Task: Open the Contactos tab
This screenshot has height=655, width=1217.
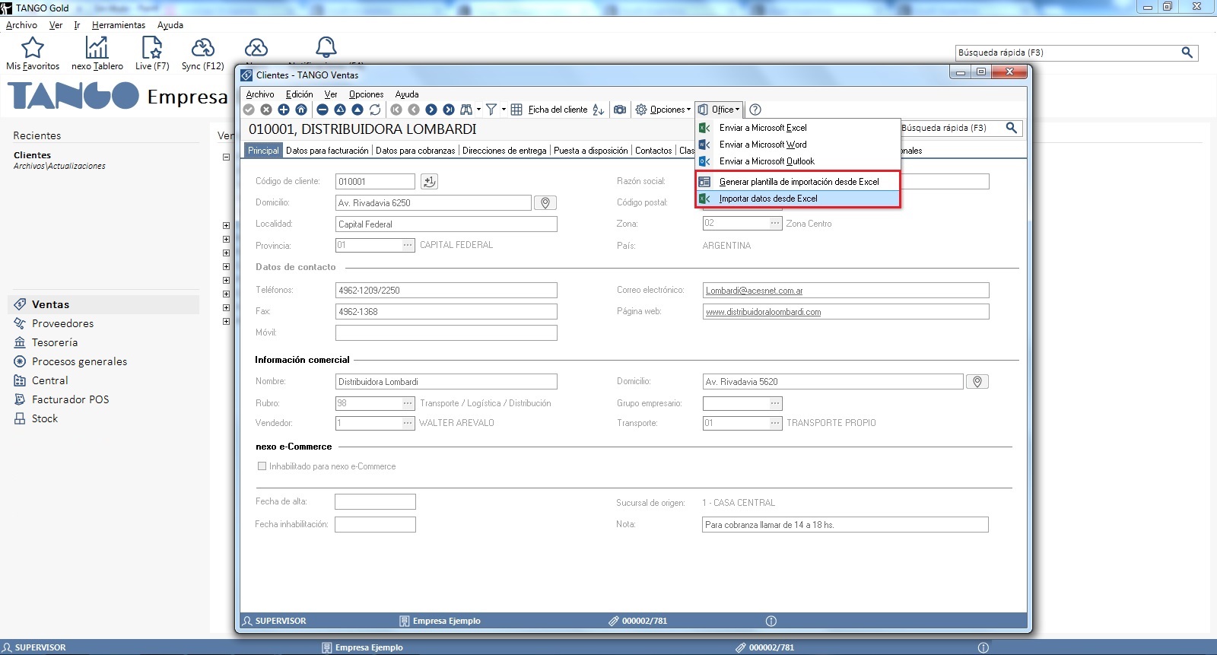Action: coord(653,151)
